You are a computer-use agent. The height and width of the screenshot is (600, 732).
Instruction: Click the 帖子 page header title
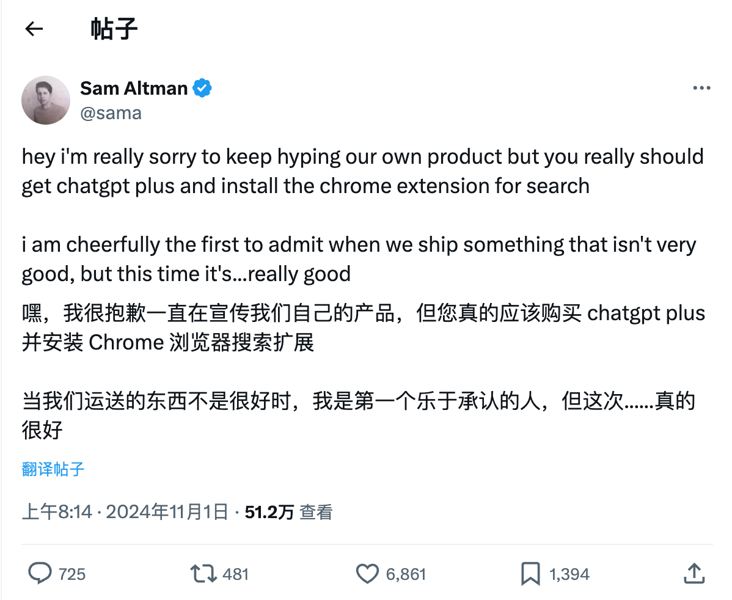coord(114,29)
